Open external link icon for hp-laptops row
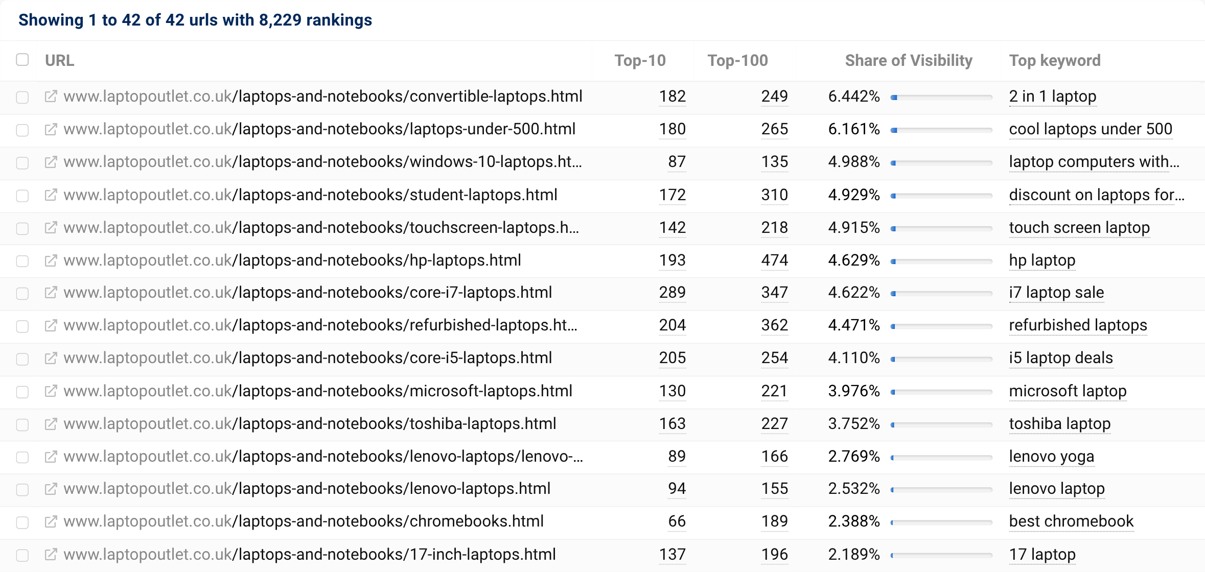This screenshot has height=572, width=1205. tap(51, 260)
